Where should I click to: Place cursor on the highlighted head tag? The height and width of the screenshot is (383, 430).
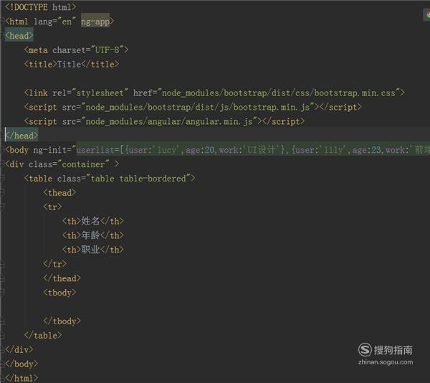click(19, 36)
